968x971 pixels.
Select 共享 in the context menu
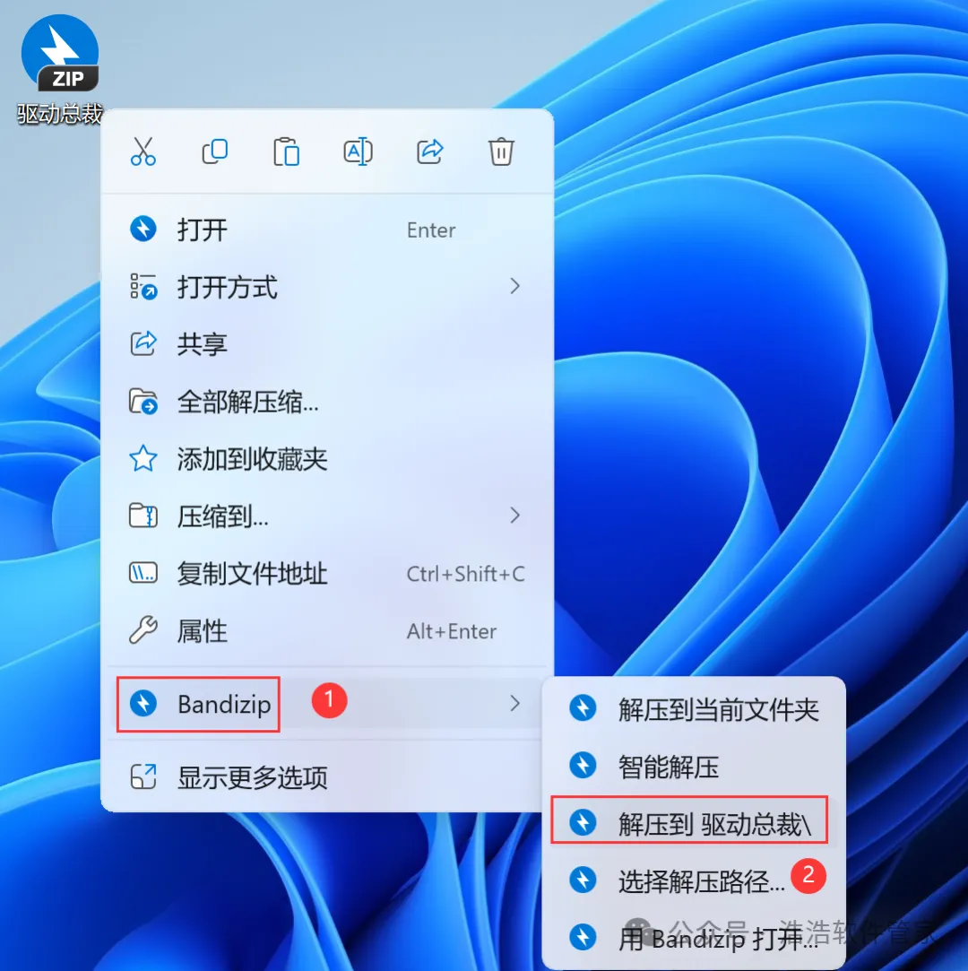coord(327,344)
